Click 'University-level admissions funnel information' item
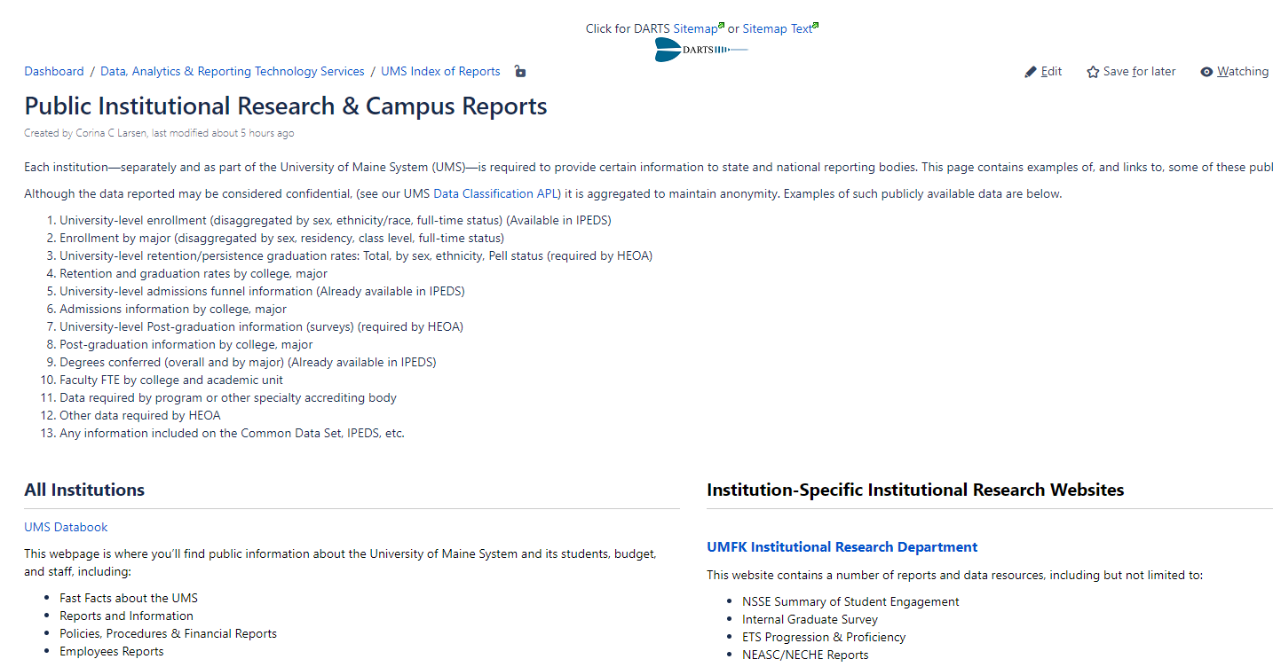Screen dimensions: 1273x667 pos(262,291)
